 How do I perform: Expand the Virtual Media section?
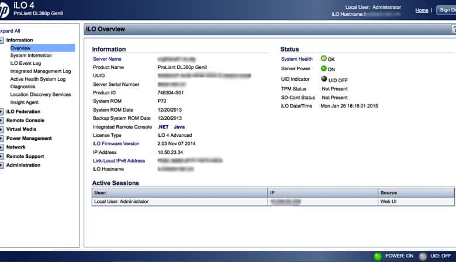(1, 129)
